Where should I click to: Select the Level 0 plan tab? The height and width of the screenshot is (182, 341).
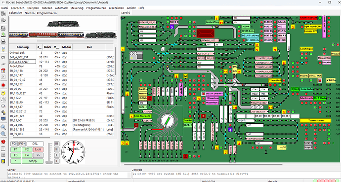[x=126, y=13]
